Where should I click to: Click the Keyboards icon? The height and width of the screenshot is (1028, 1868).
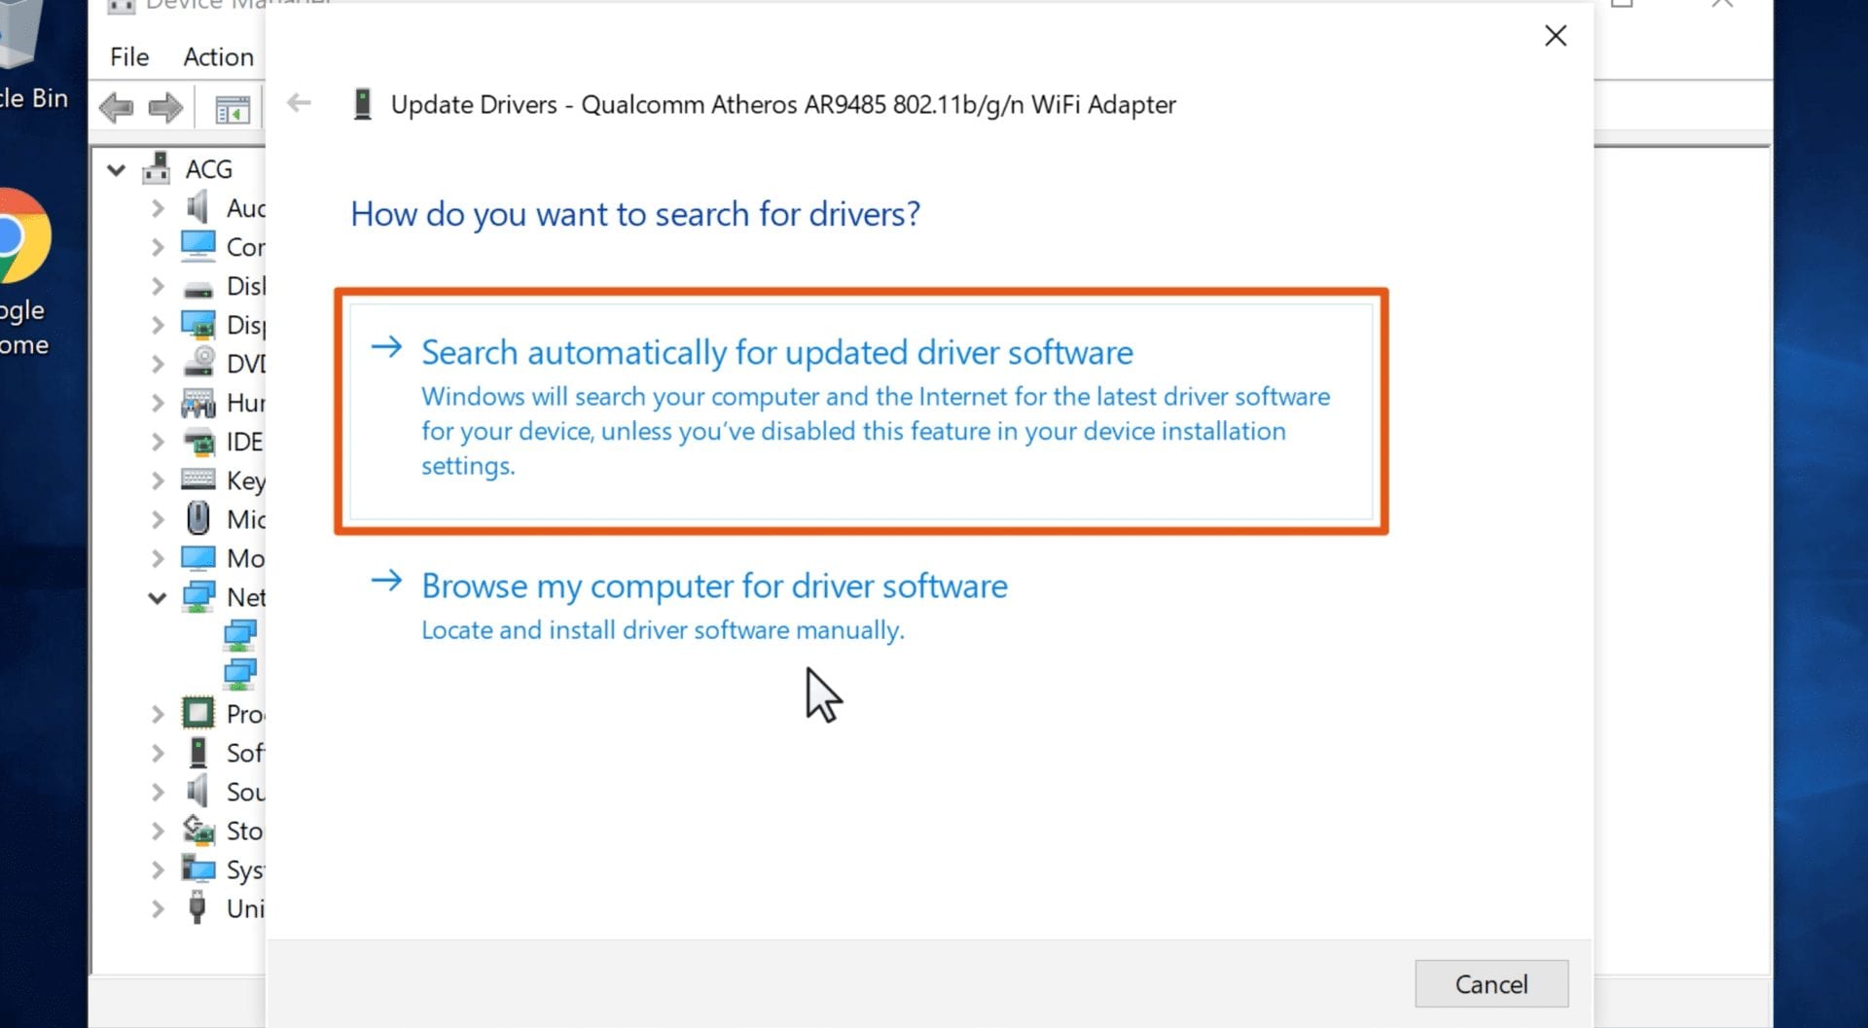point(198,479)
